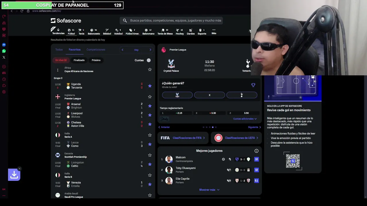Click the search magnifier icon
Screen dimensions: 367x206
(x=125, y=21)
